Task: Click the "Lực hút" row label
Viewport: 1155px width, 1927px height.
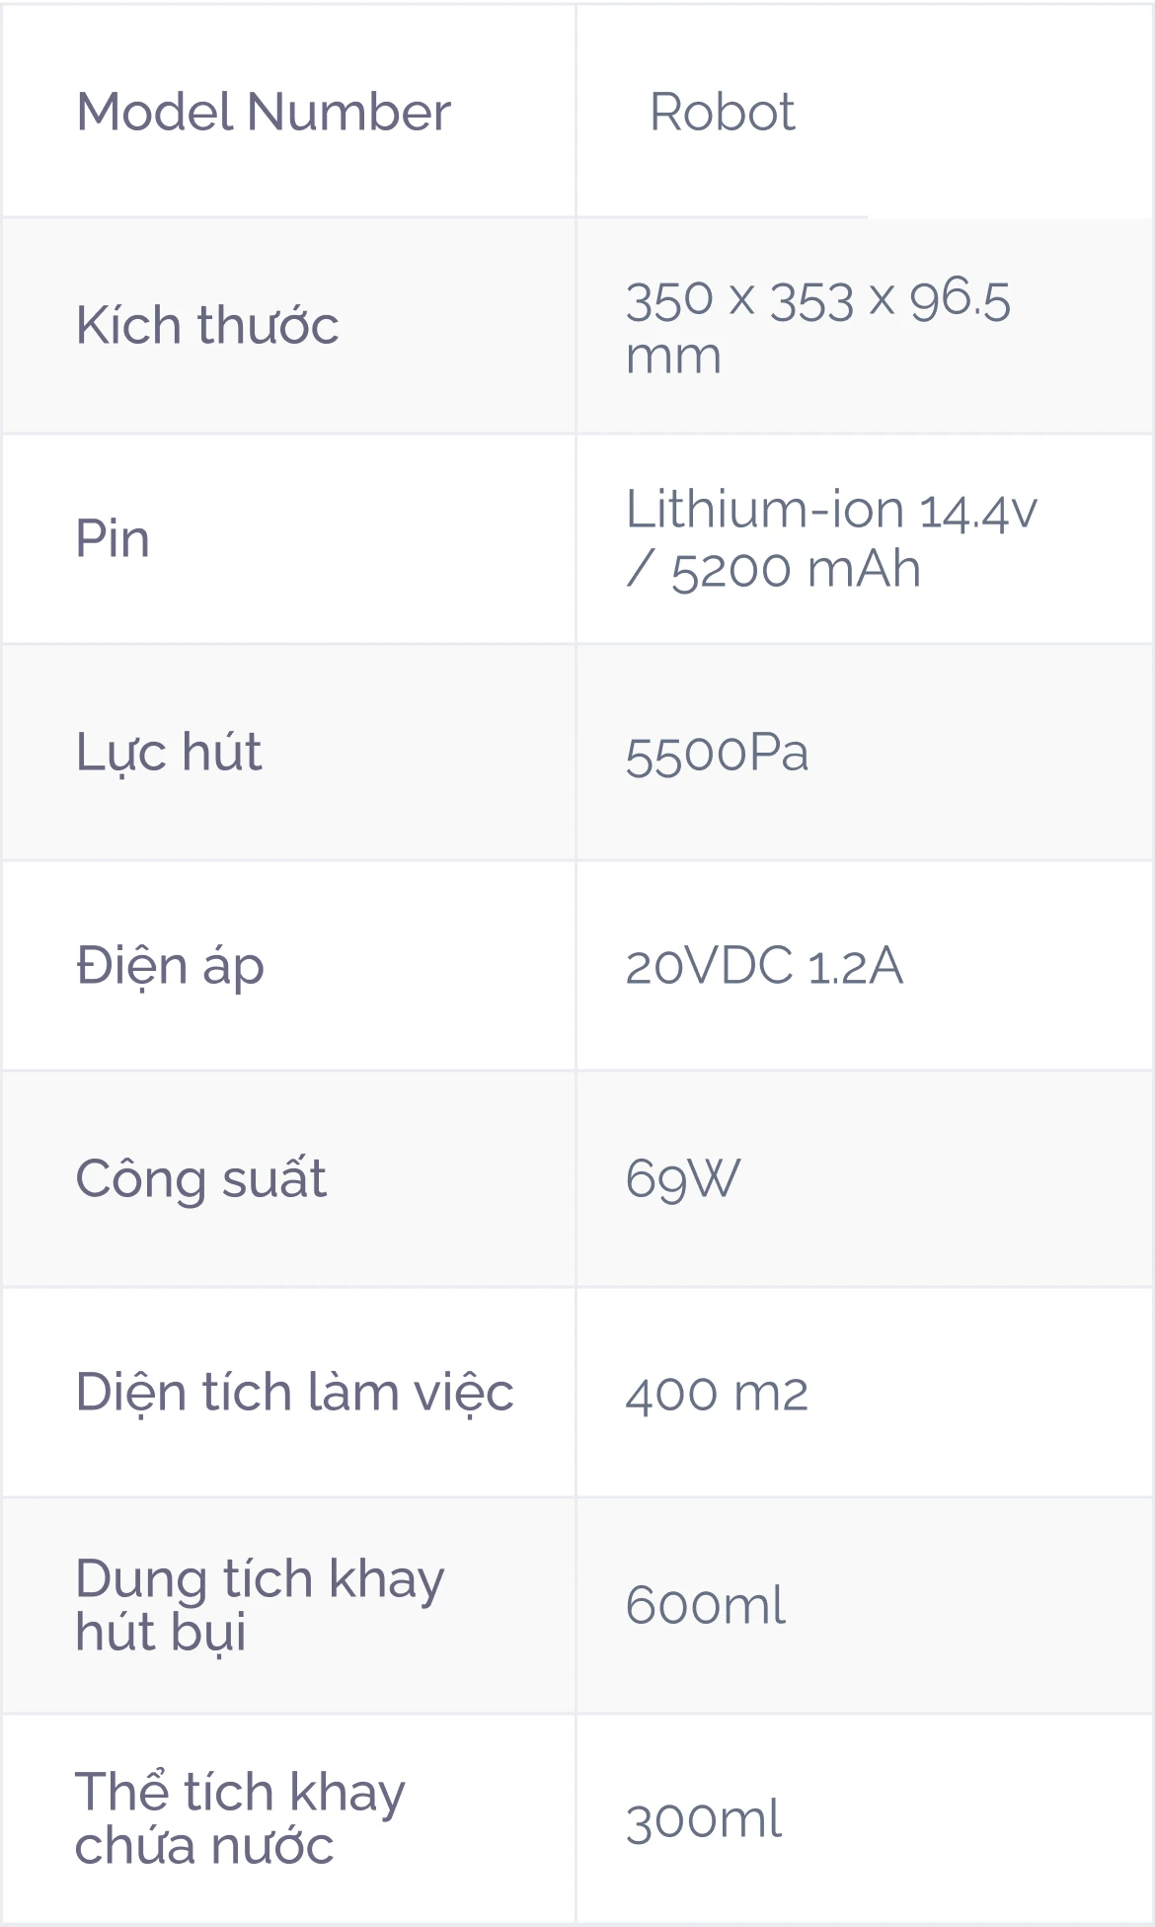Action: (169, 753)
